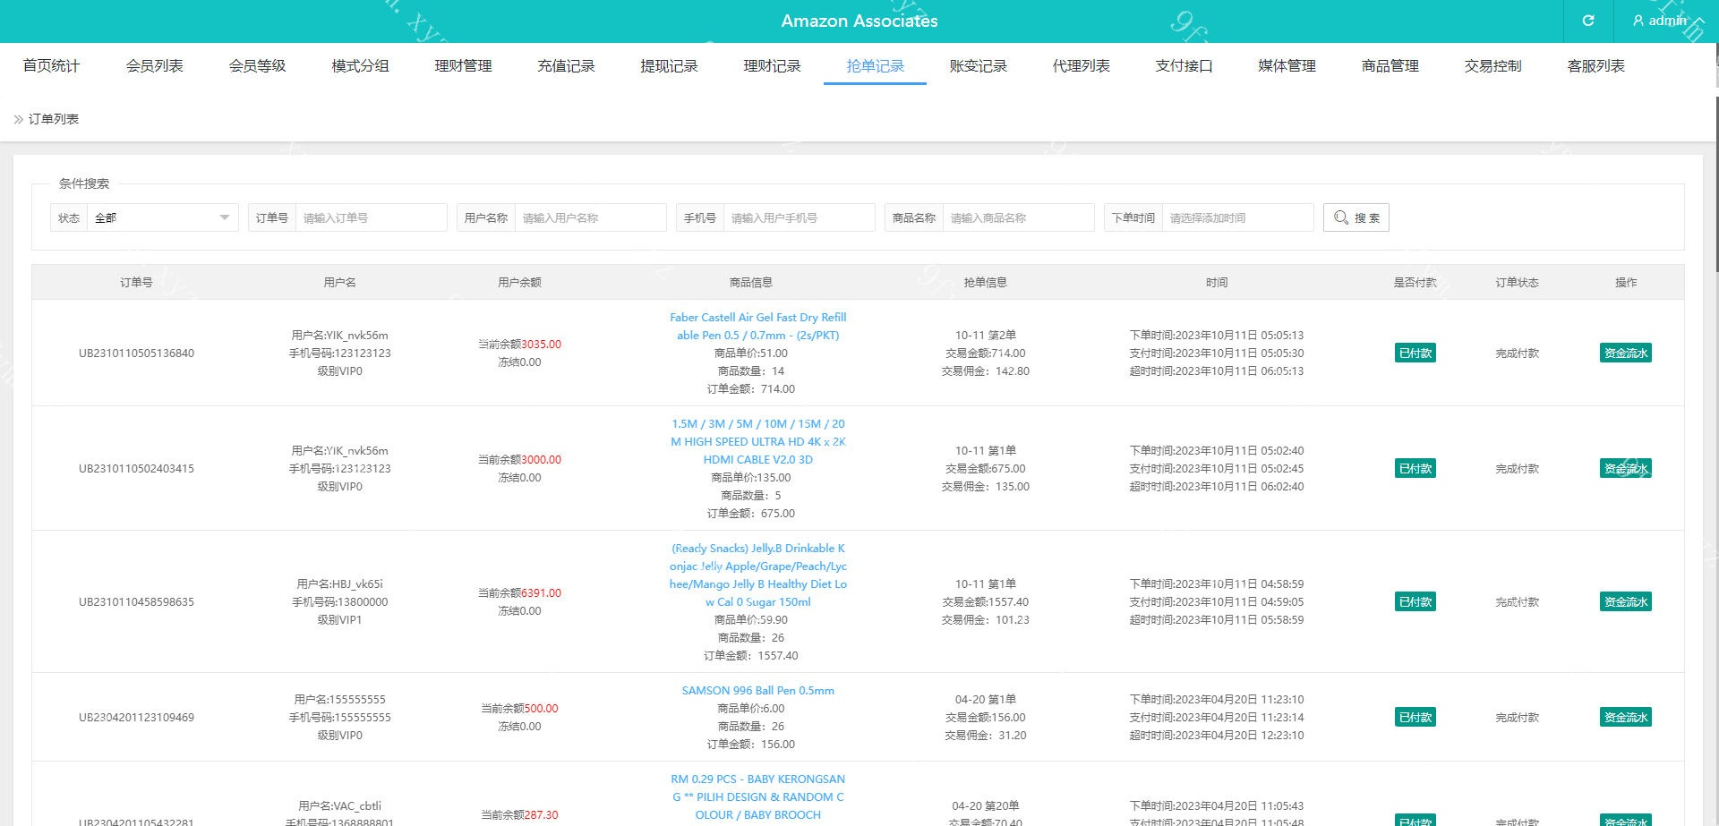Select the 抢单记录 tab
The height and width of the screenshot is (826, 1719).
pos(875,65)
